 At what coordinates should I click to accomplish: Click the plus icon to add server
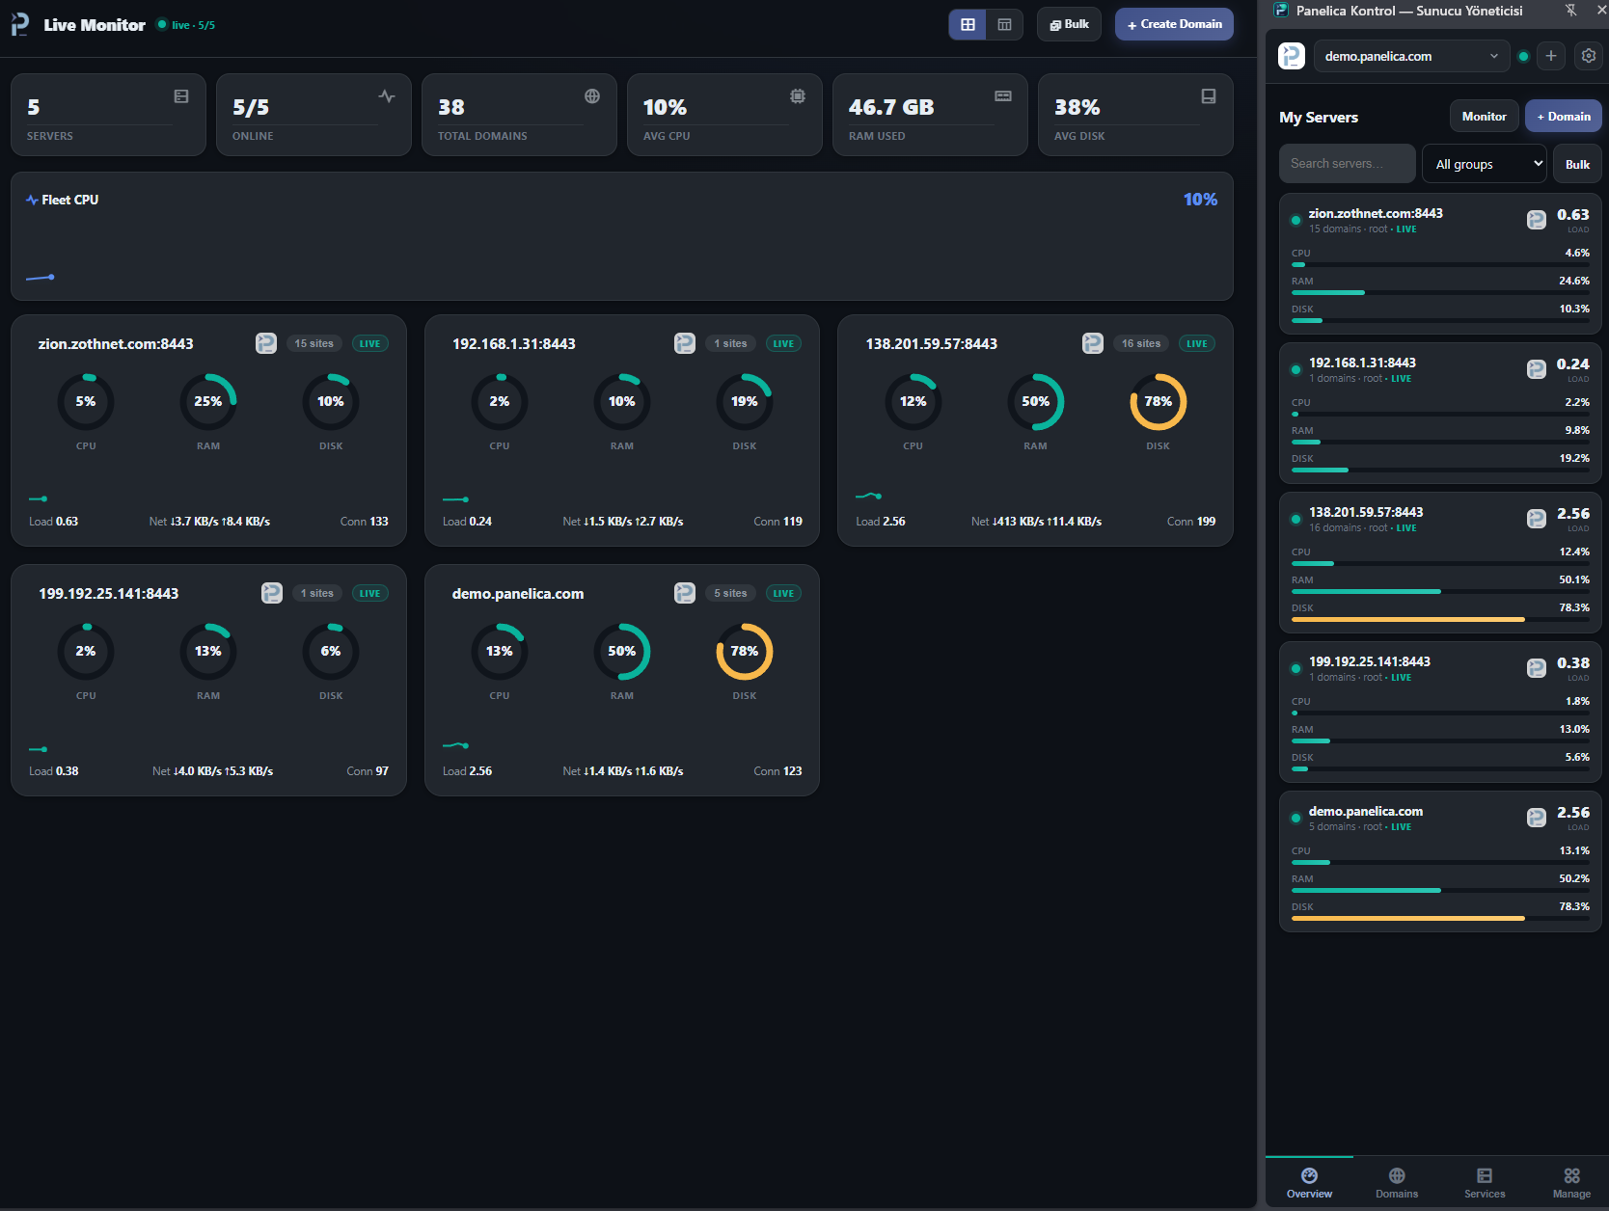1551,56
